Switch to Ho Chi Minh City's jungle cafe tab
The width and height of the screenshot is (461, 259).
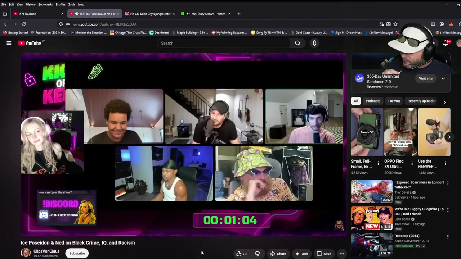click(x=150, y=14)
